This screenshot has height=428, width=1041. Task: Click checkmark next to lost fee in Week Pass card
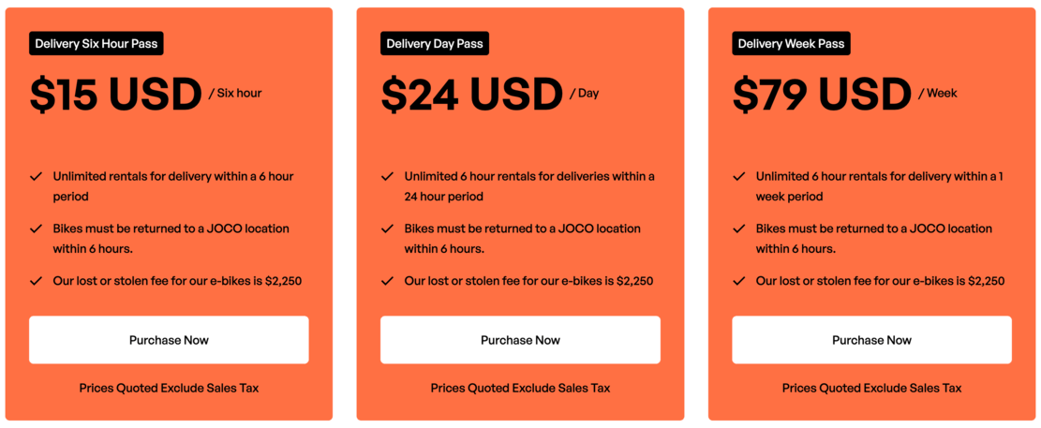pos(738,281)
